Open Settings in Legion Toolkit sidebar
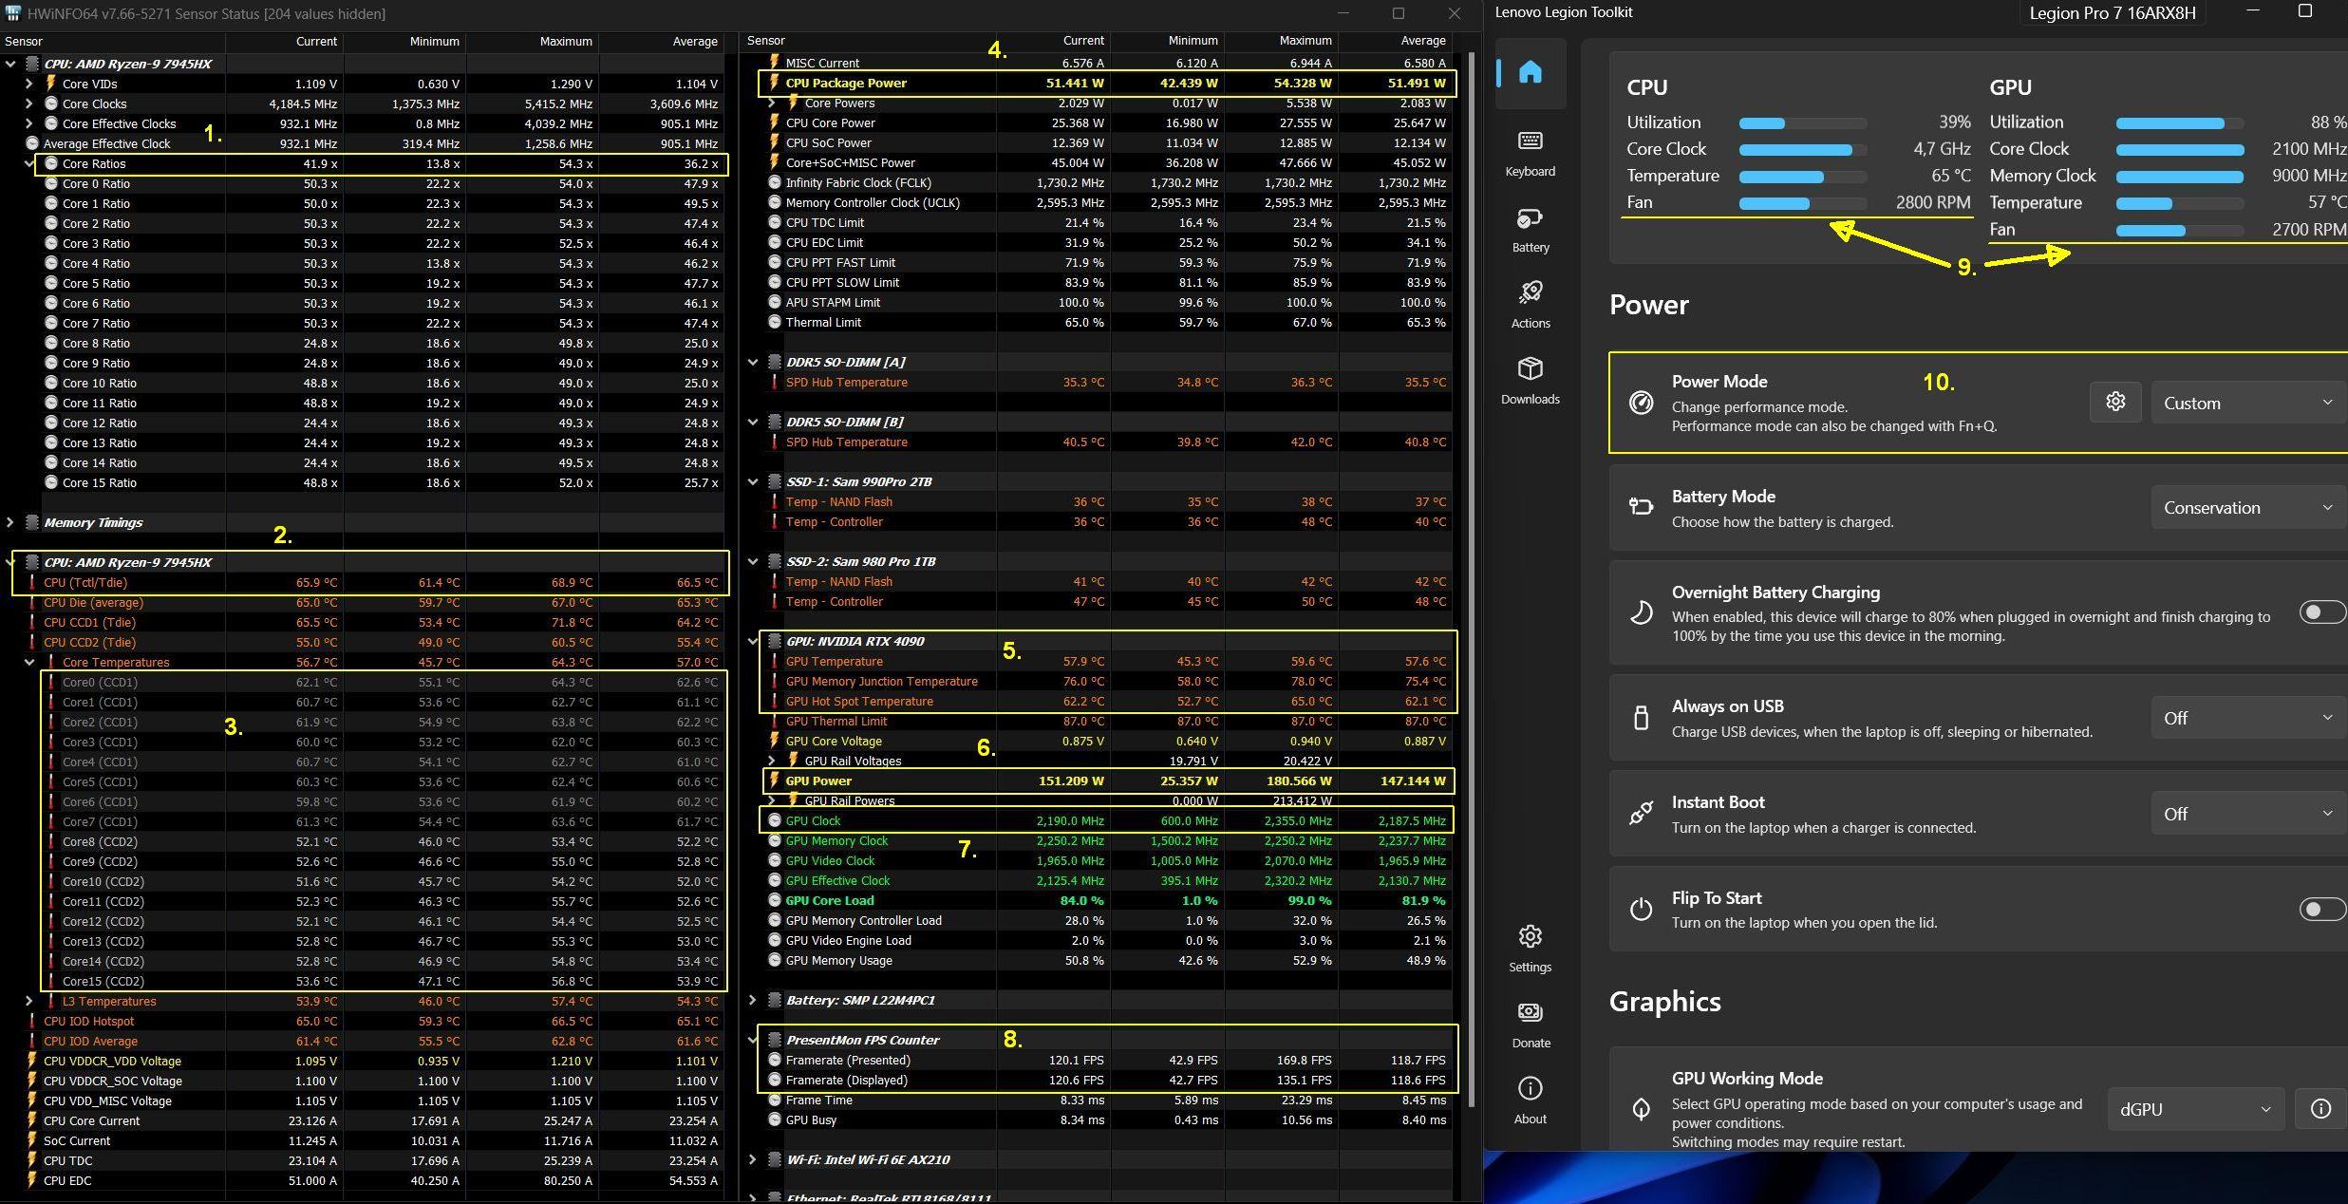 pos(1530,950)
